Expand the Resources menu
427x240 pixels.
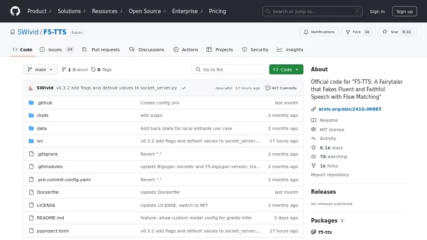[107, 11]
